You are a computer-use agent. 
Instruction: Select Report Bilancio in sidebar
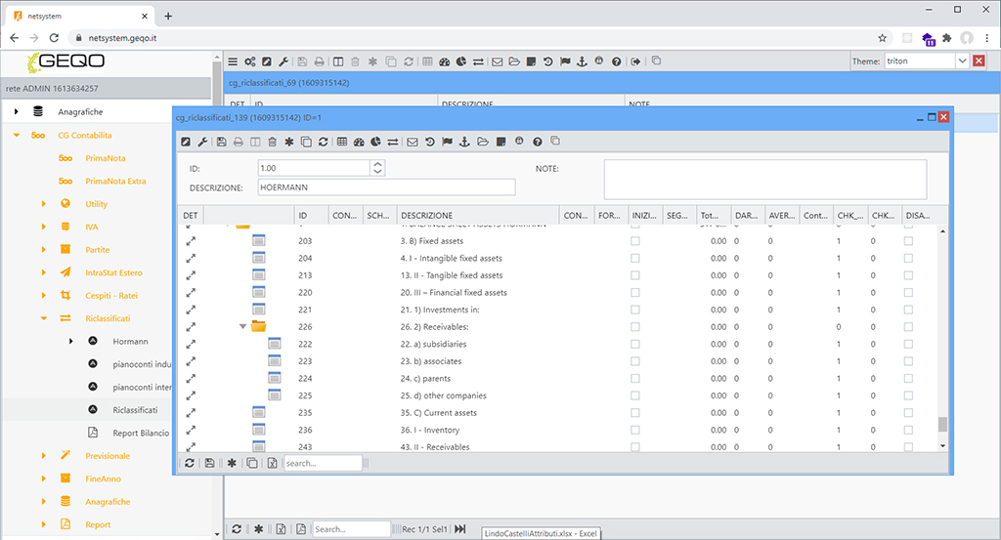141,433
